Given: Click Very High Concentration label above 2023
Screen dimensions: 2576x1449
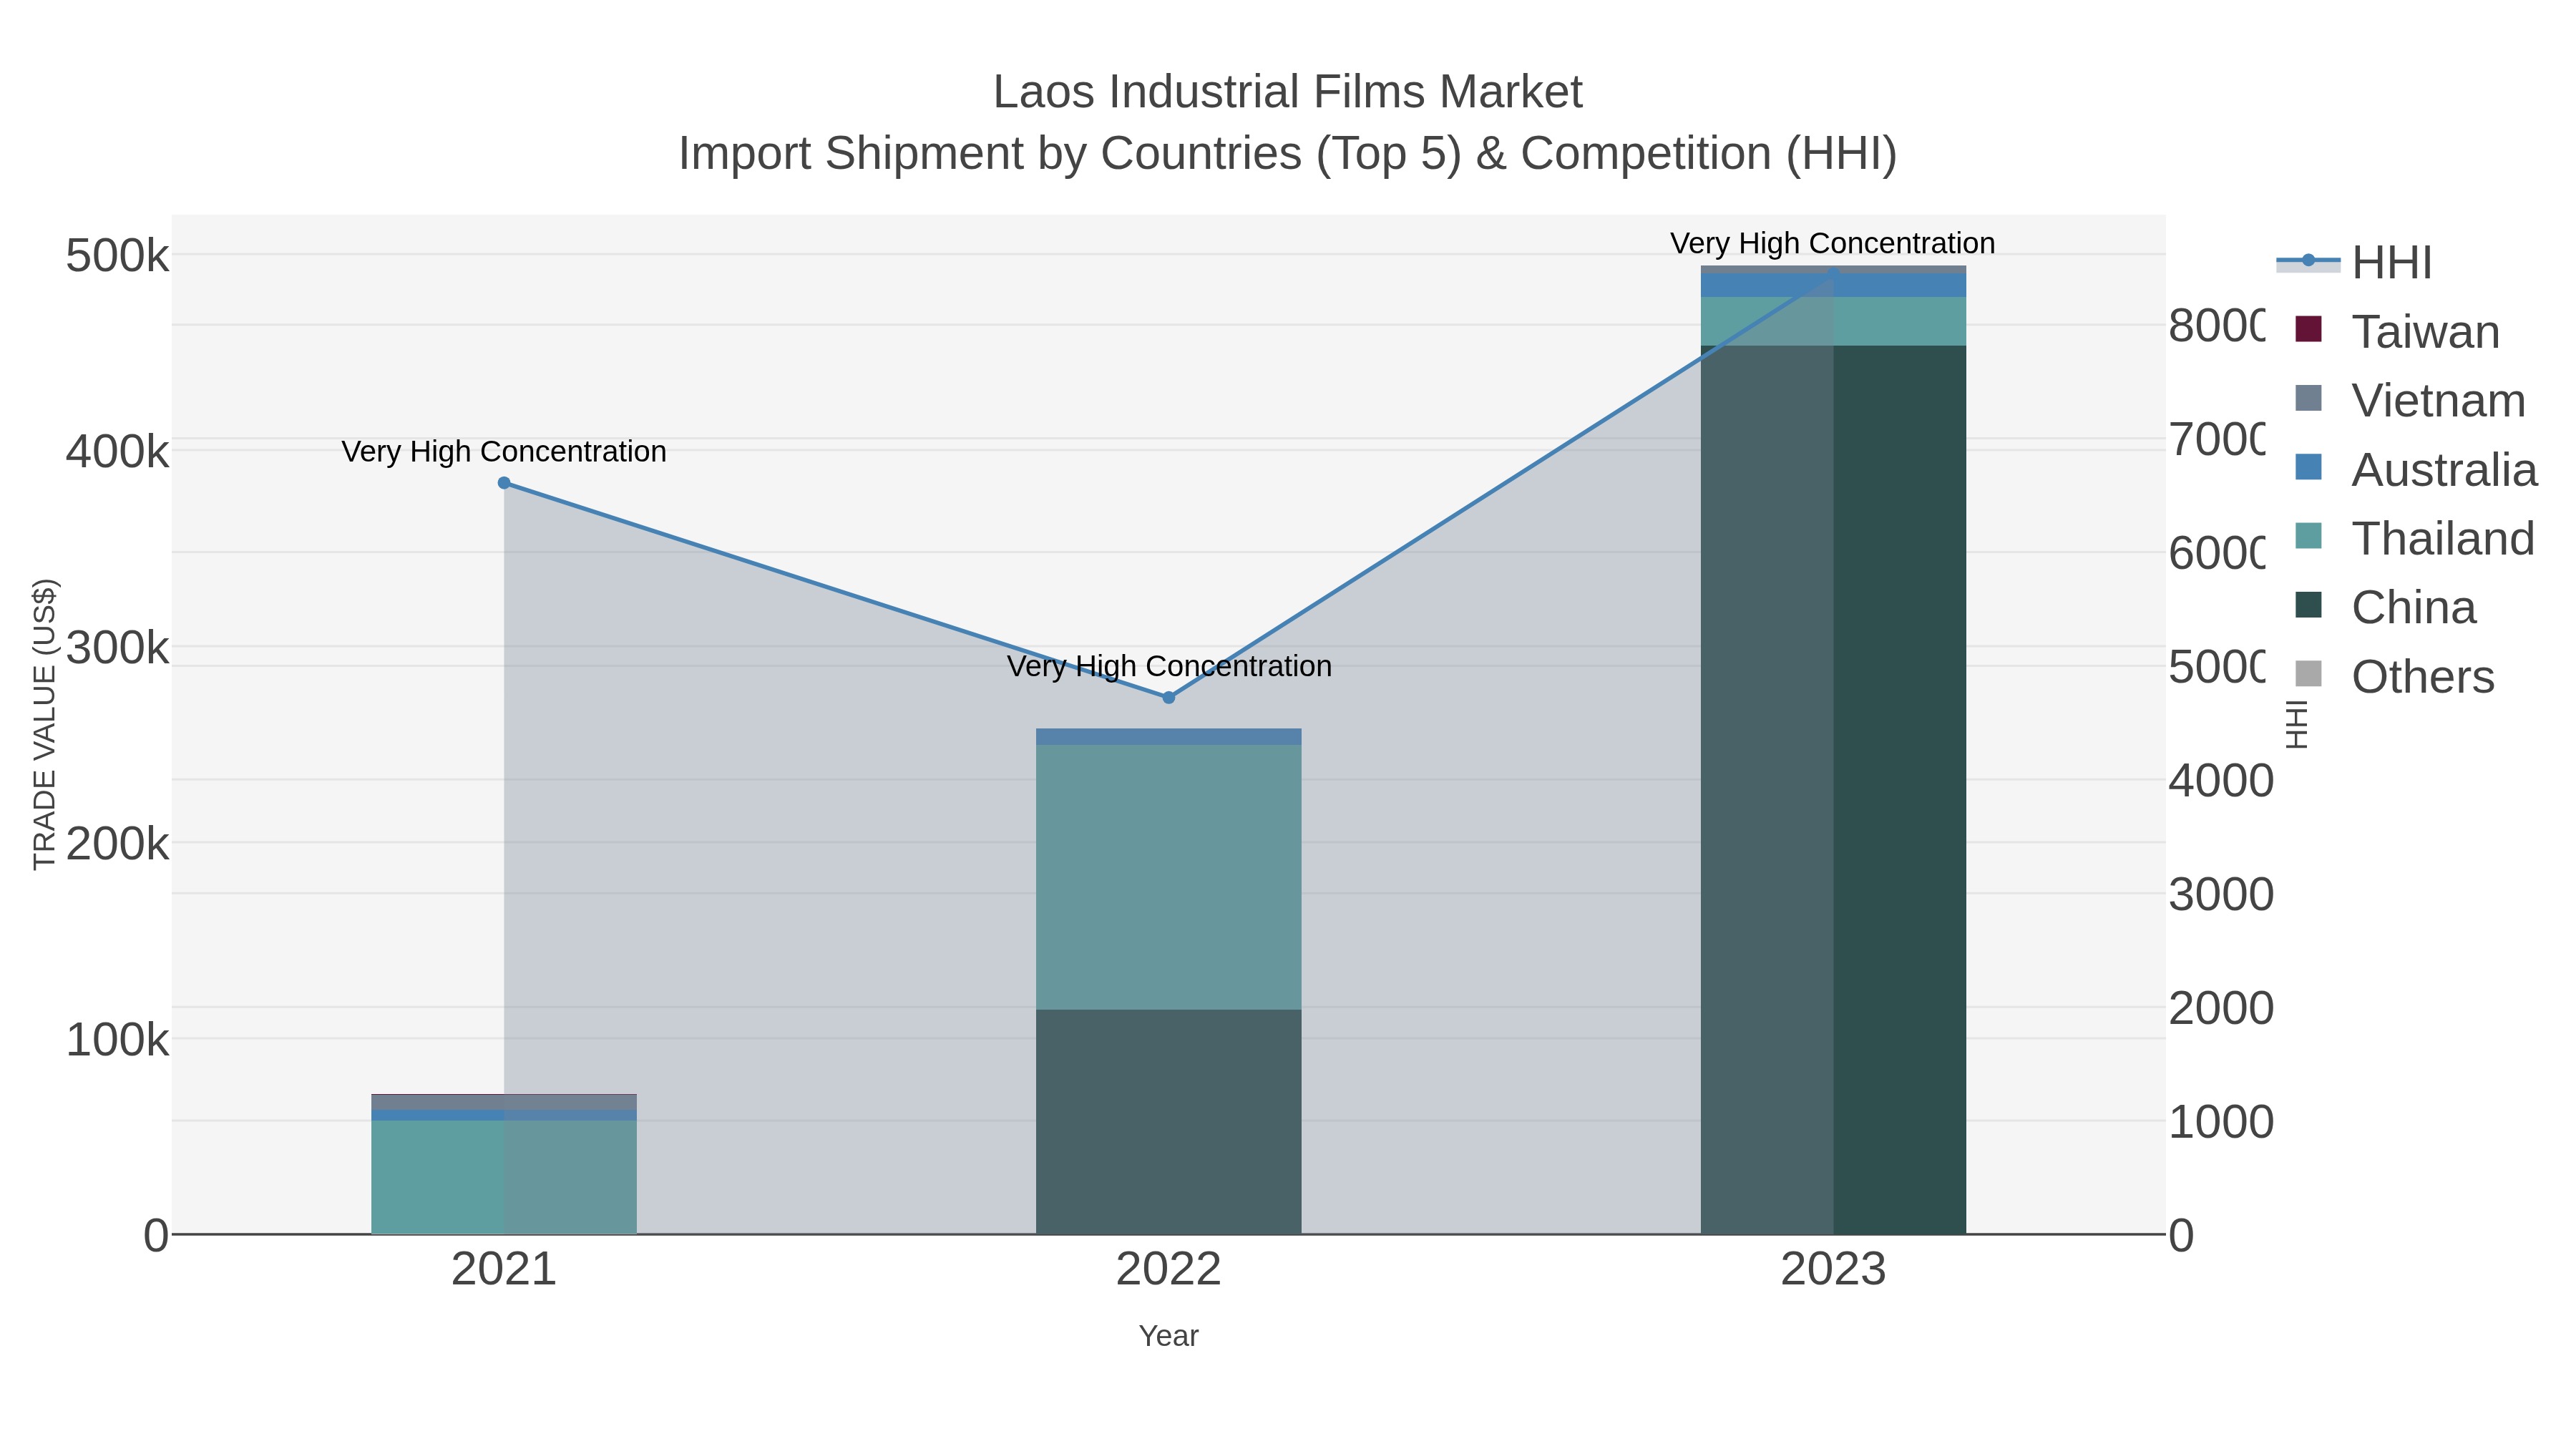Looking at the screenshot, I should point(1833,244).
